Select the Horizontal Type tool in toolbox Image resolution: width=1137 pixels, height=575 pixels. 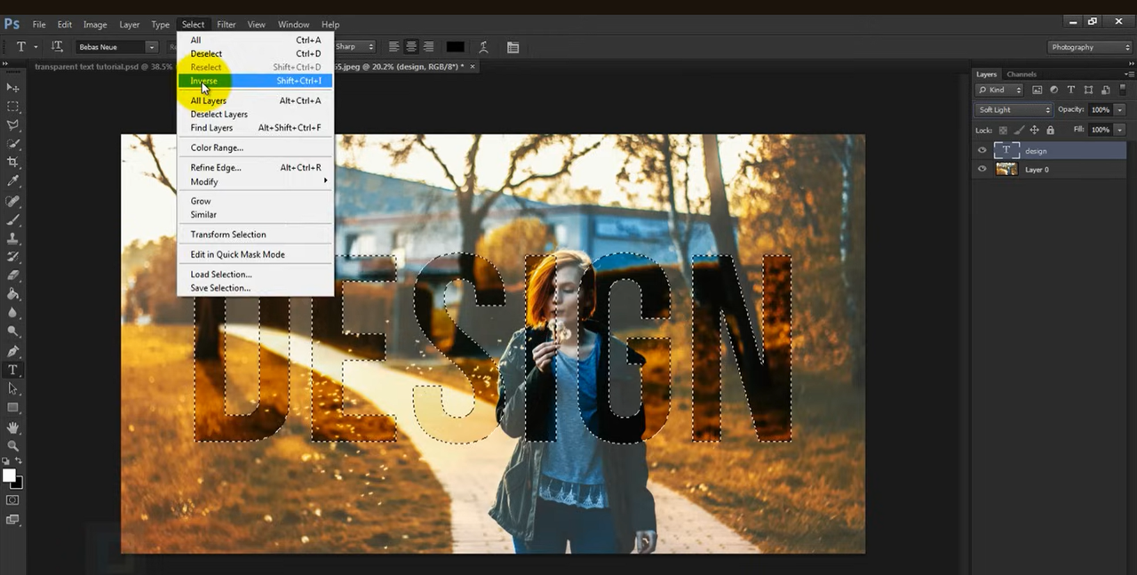[x=12, y=370]
